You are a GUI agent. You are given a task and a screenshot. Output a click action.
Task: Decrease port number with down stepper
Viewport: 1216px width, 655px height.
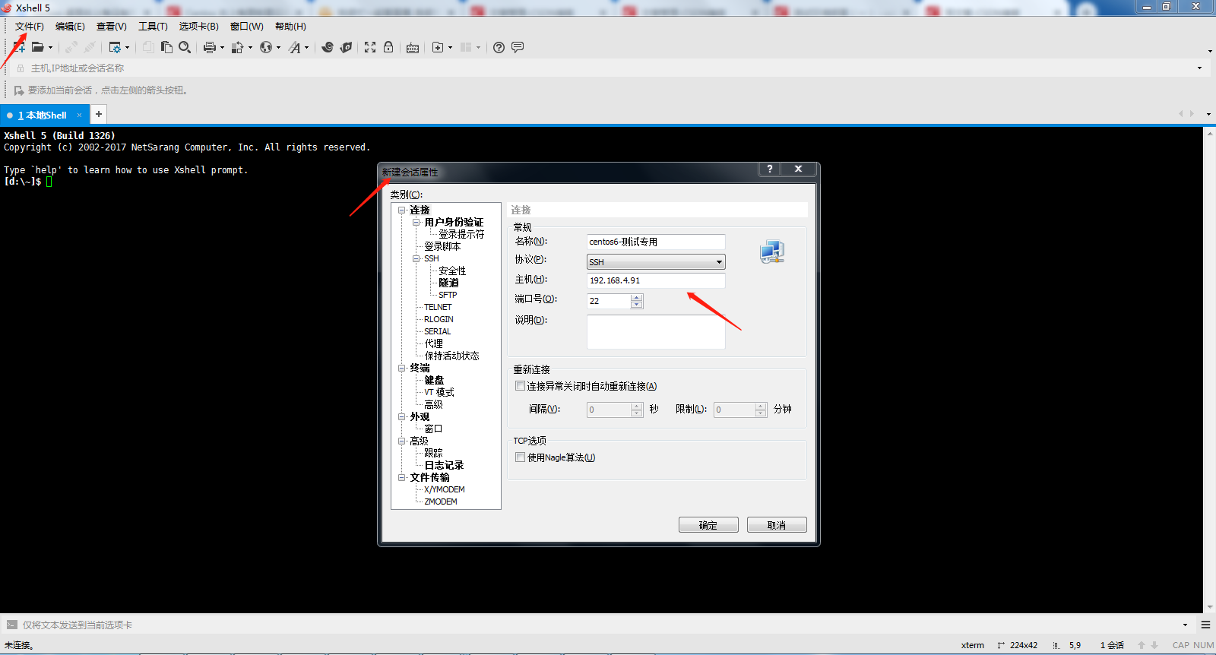point(637,305)
